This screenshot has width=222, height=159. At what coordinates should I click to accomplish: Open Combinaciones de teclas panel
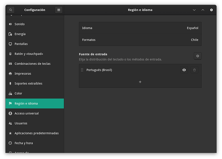click(32, 64)
